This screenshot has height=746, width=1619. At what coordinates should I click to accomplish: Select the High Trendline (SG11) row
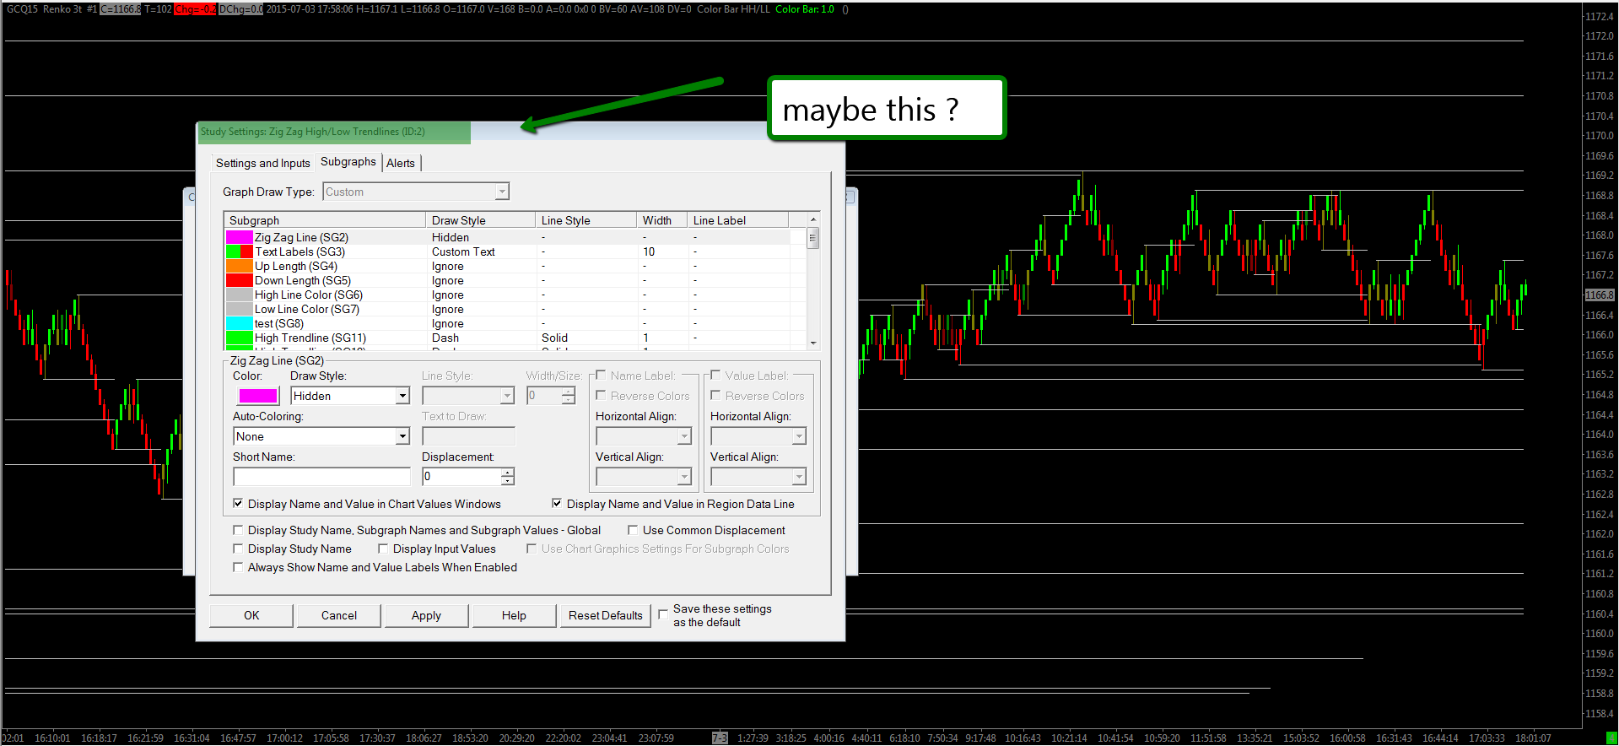pyautogui.click(x=515, y=338)
